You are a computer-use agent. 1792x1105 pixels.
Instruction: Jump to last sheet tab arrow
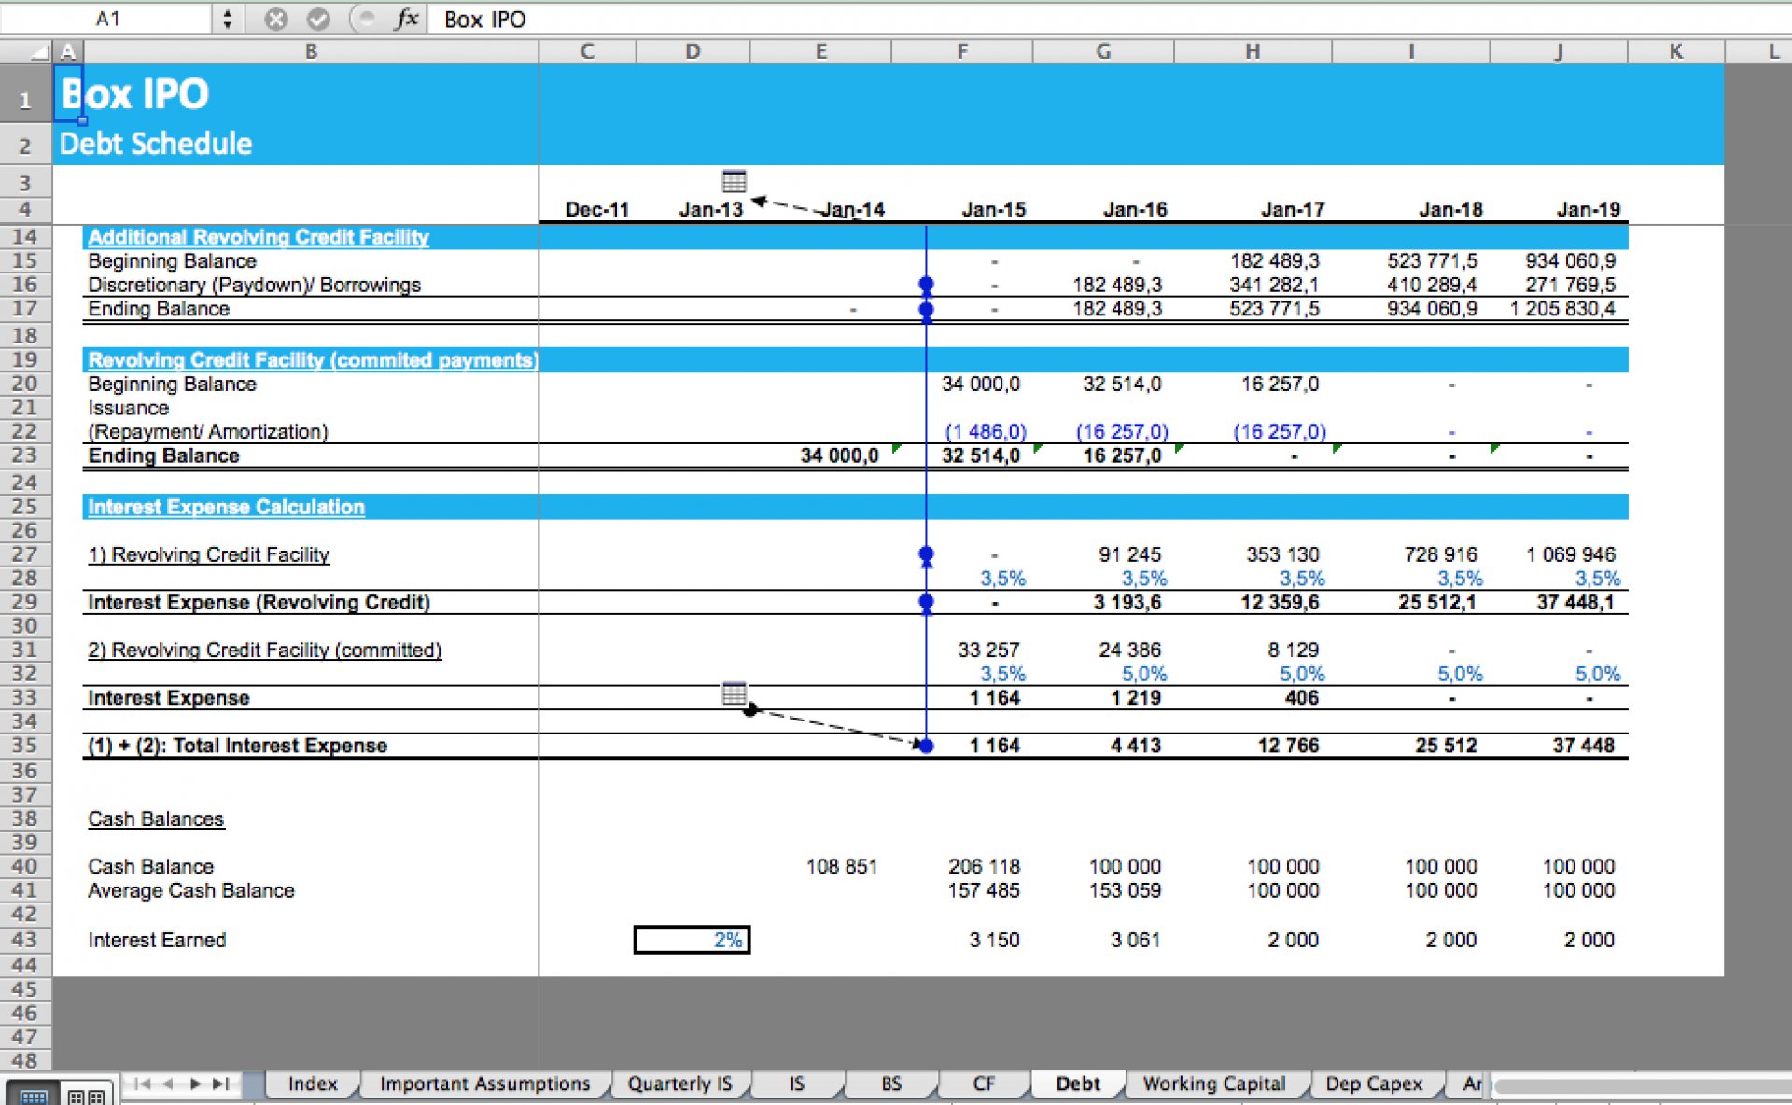(x=221, y=1084)
